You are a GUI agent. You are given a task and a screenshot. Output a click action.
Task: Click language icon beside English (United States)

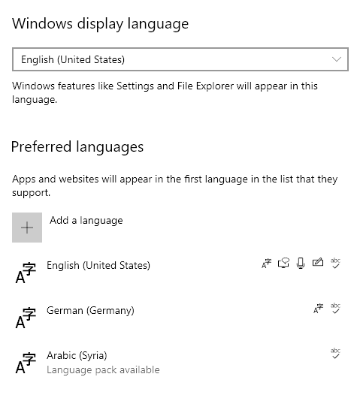point(26,273)
